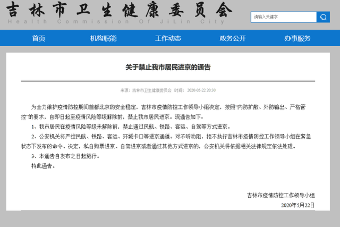Click the magnifier search button
The width and height of the screenshot is (340, 227).
(323, 17)
